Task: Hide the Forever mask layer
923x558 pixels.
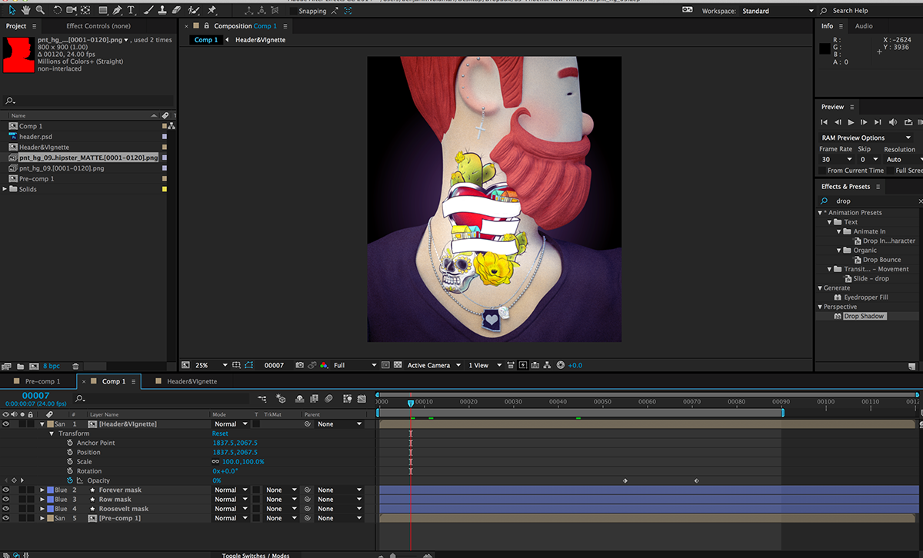Action: tap(6, 490)
